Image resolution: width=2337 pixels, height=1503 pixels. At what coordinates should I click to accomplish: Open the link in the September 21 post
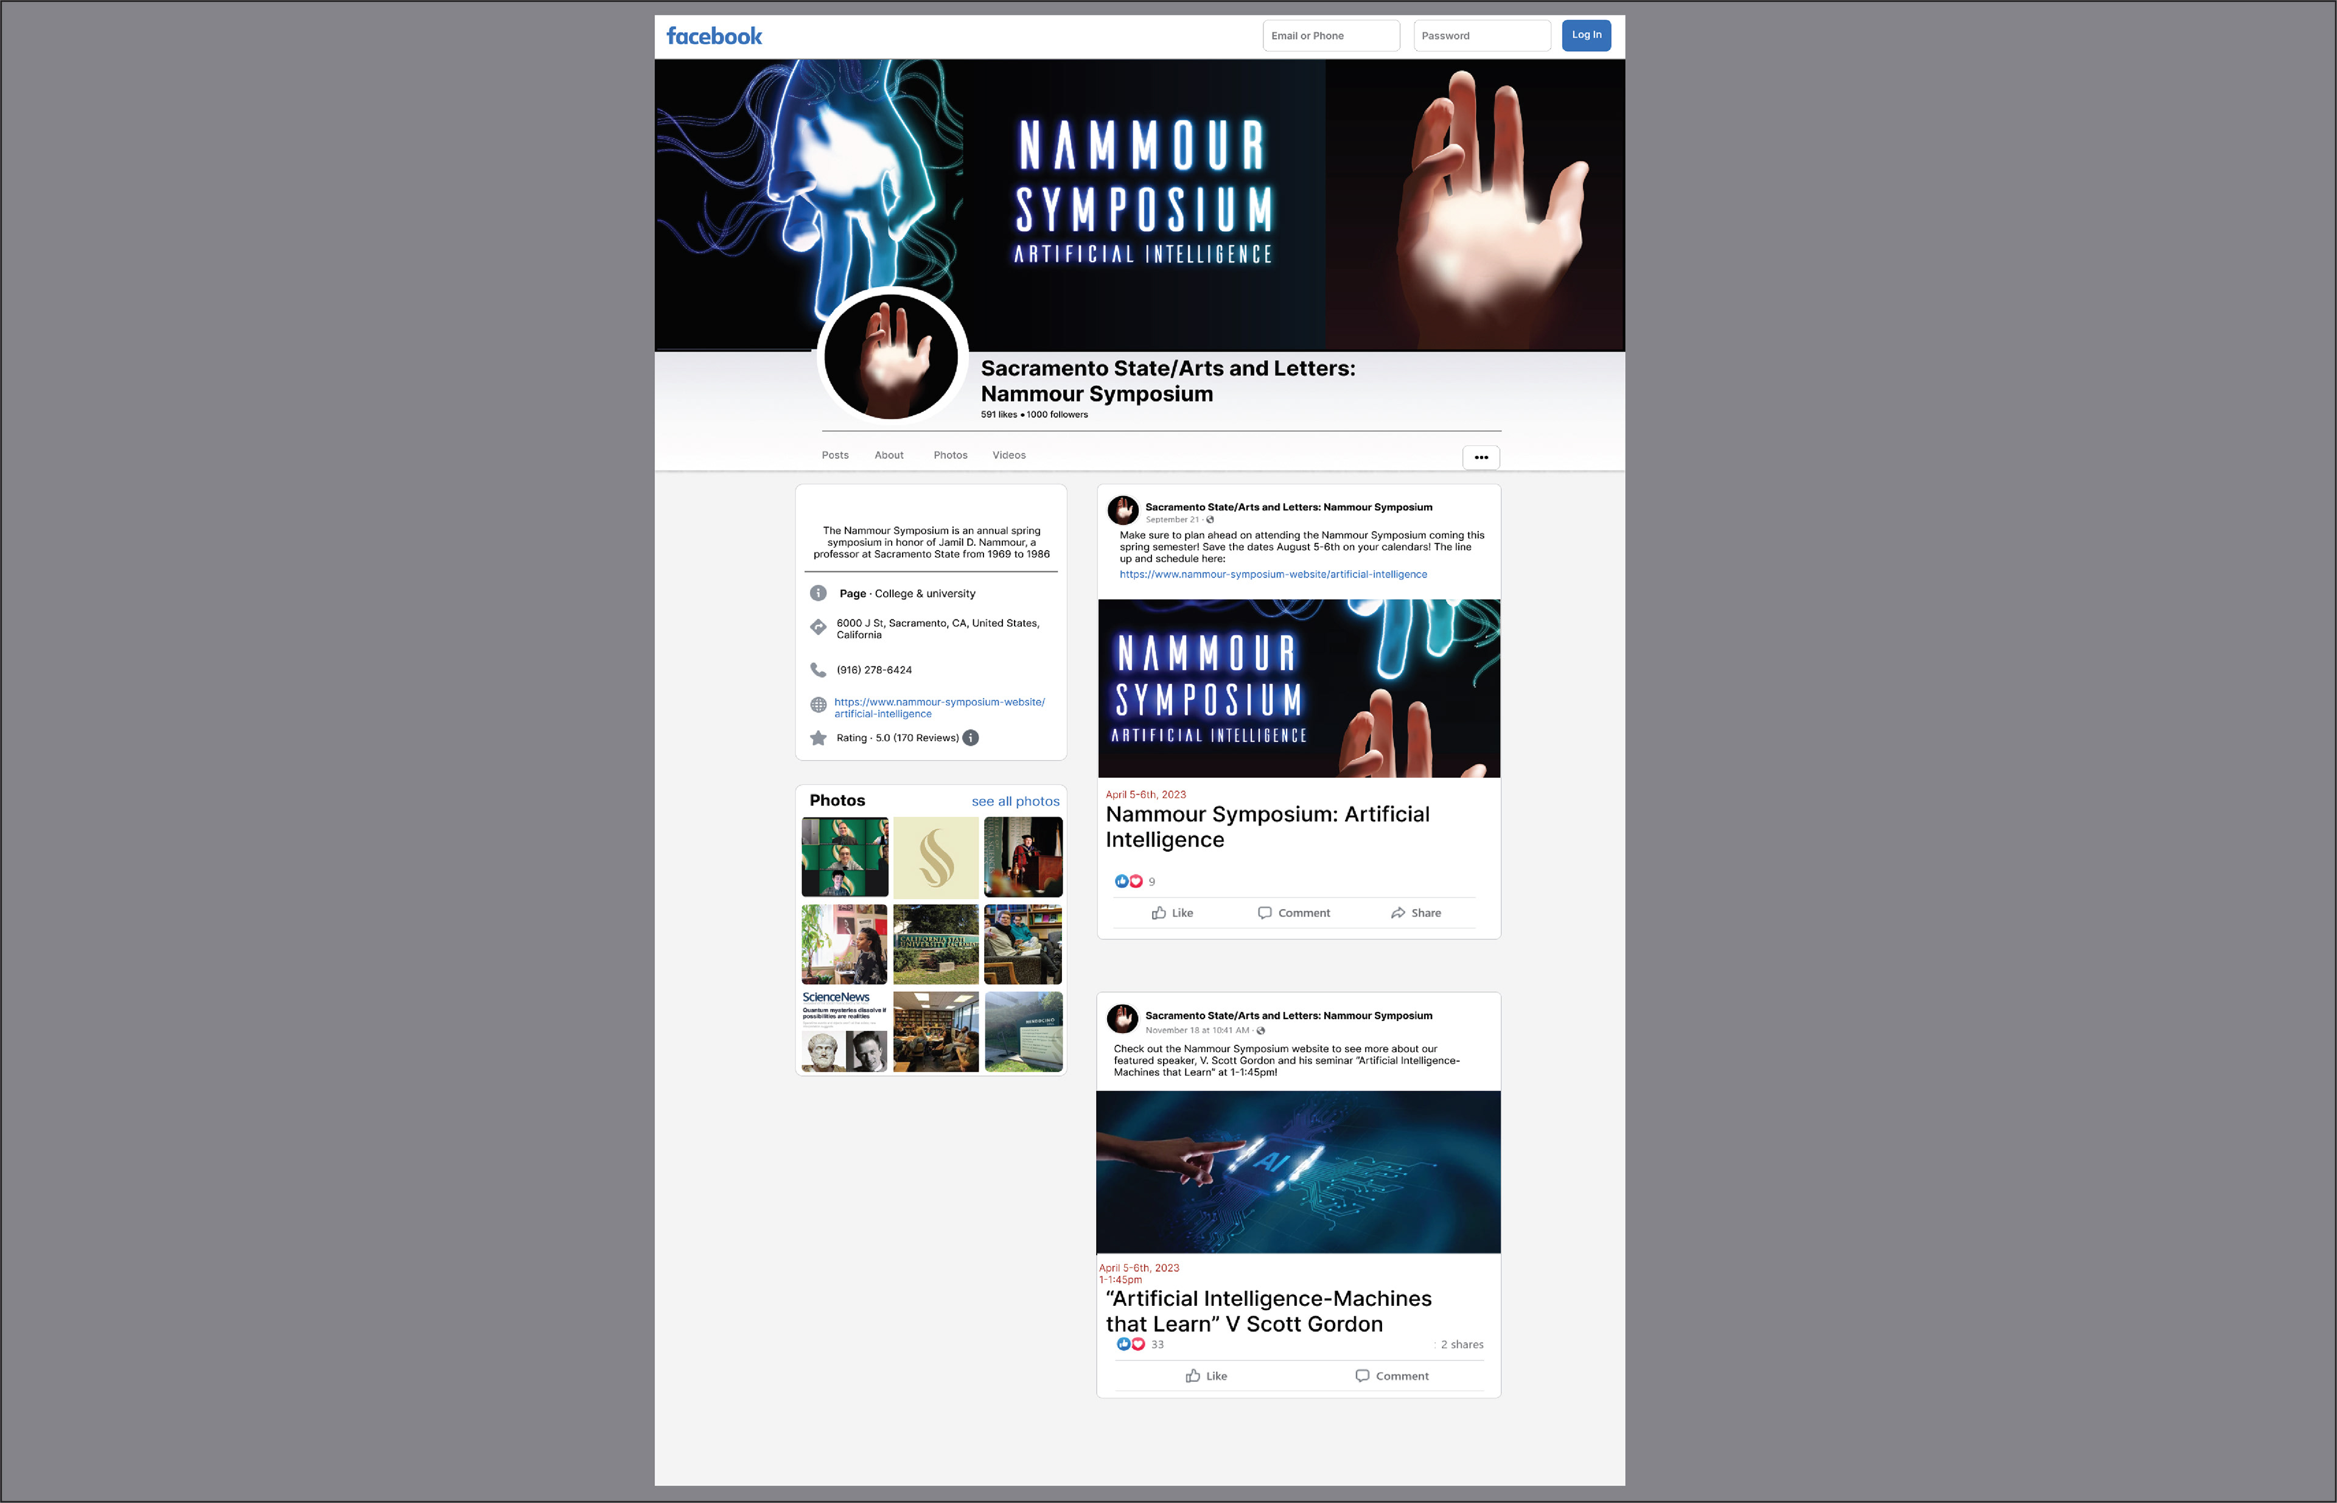click(x=1273, y=574)
